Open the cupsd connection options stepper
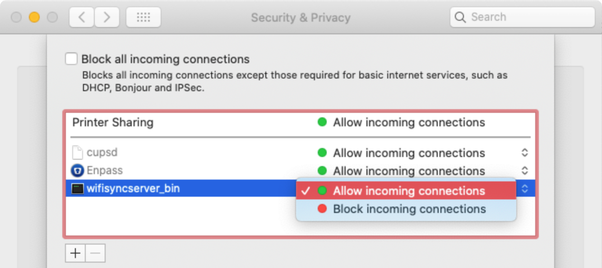The height and width of the screenshot is (268, 602). coord(524,152)
